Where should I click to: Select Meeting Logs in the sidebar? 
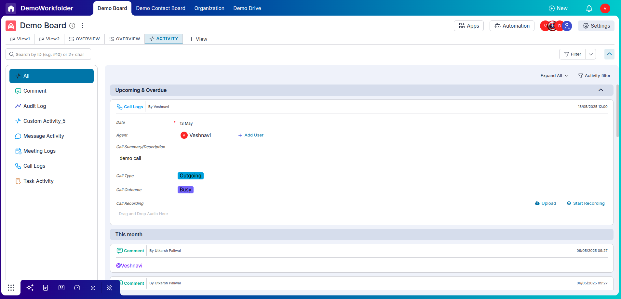pyautogui.click(x=51, y=151)
